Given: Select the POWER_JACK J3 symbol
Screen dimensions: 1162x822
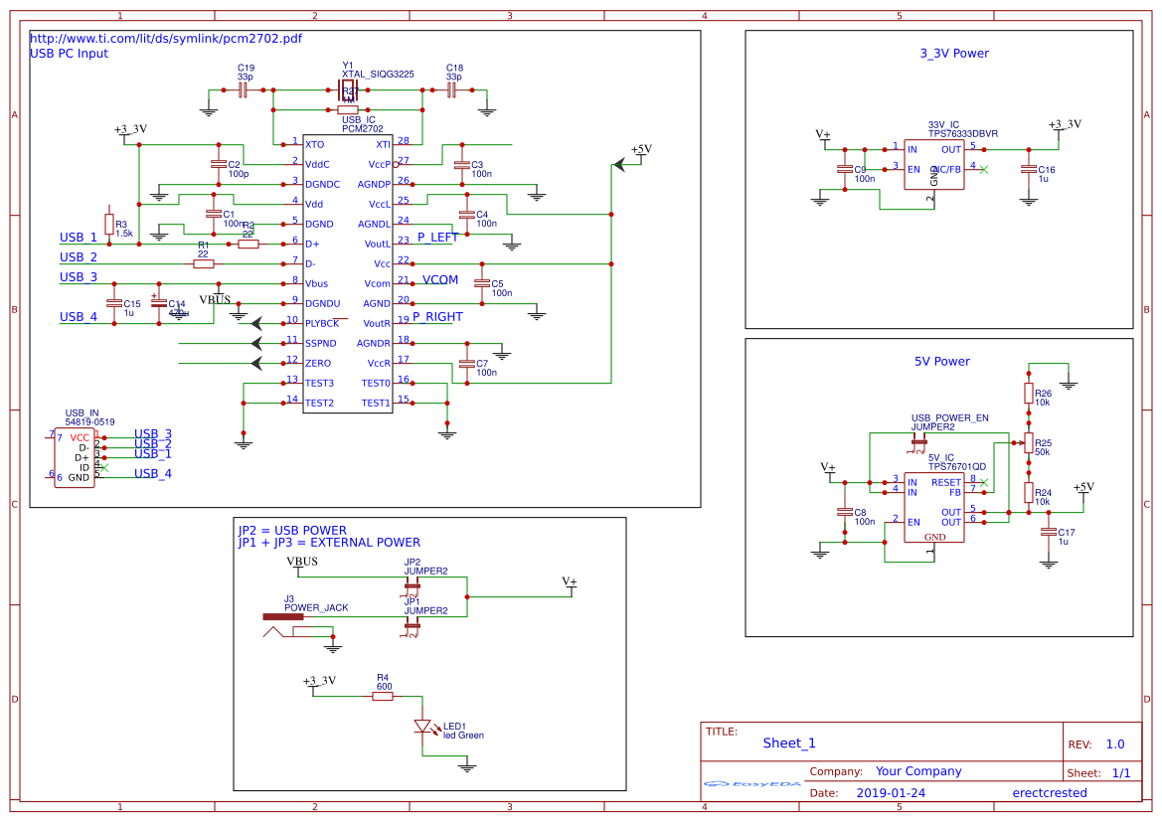Looking at the screenshot, I should tap(283, 618).
